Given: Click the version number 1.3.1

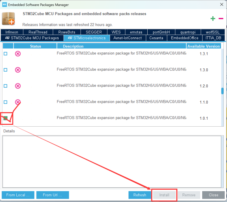Looking at the screenshot, I should tap(204, 54).
